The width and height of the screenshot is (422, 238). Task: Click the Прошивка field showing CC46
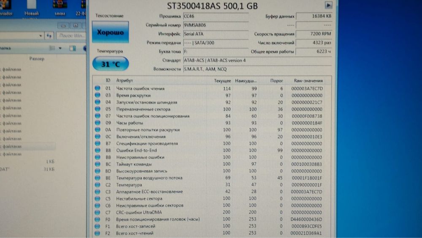[216, 16]
